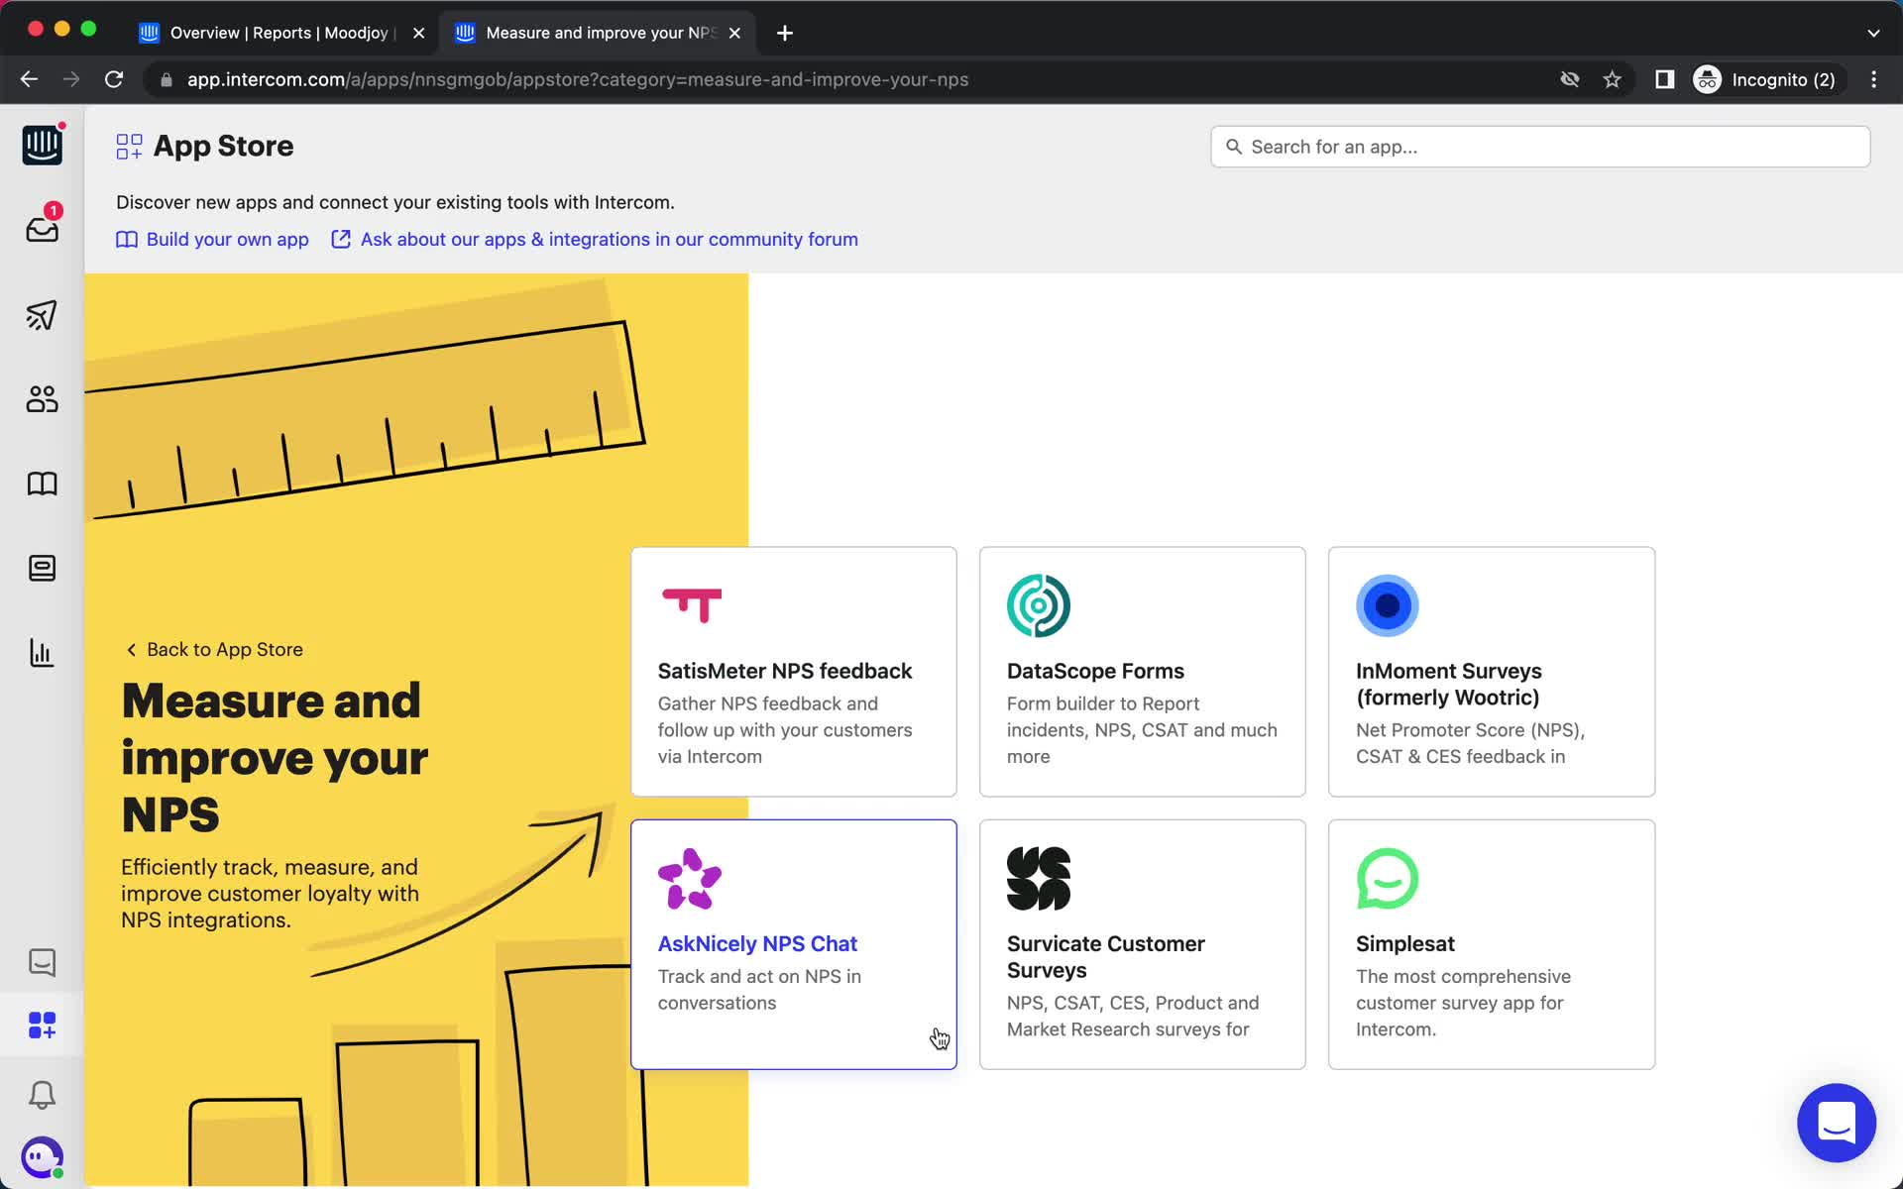Open the user avatar at sidebar bottom
Image resolution: width=1903 pixels, height=1189 pixels.
click(x=42, y=1157)
